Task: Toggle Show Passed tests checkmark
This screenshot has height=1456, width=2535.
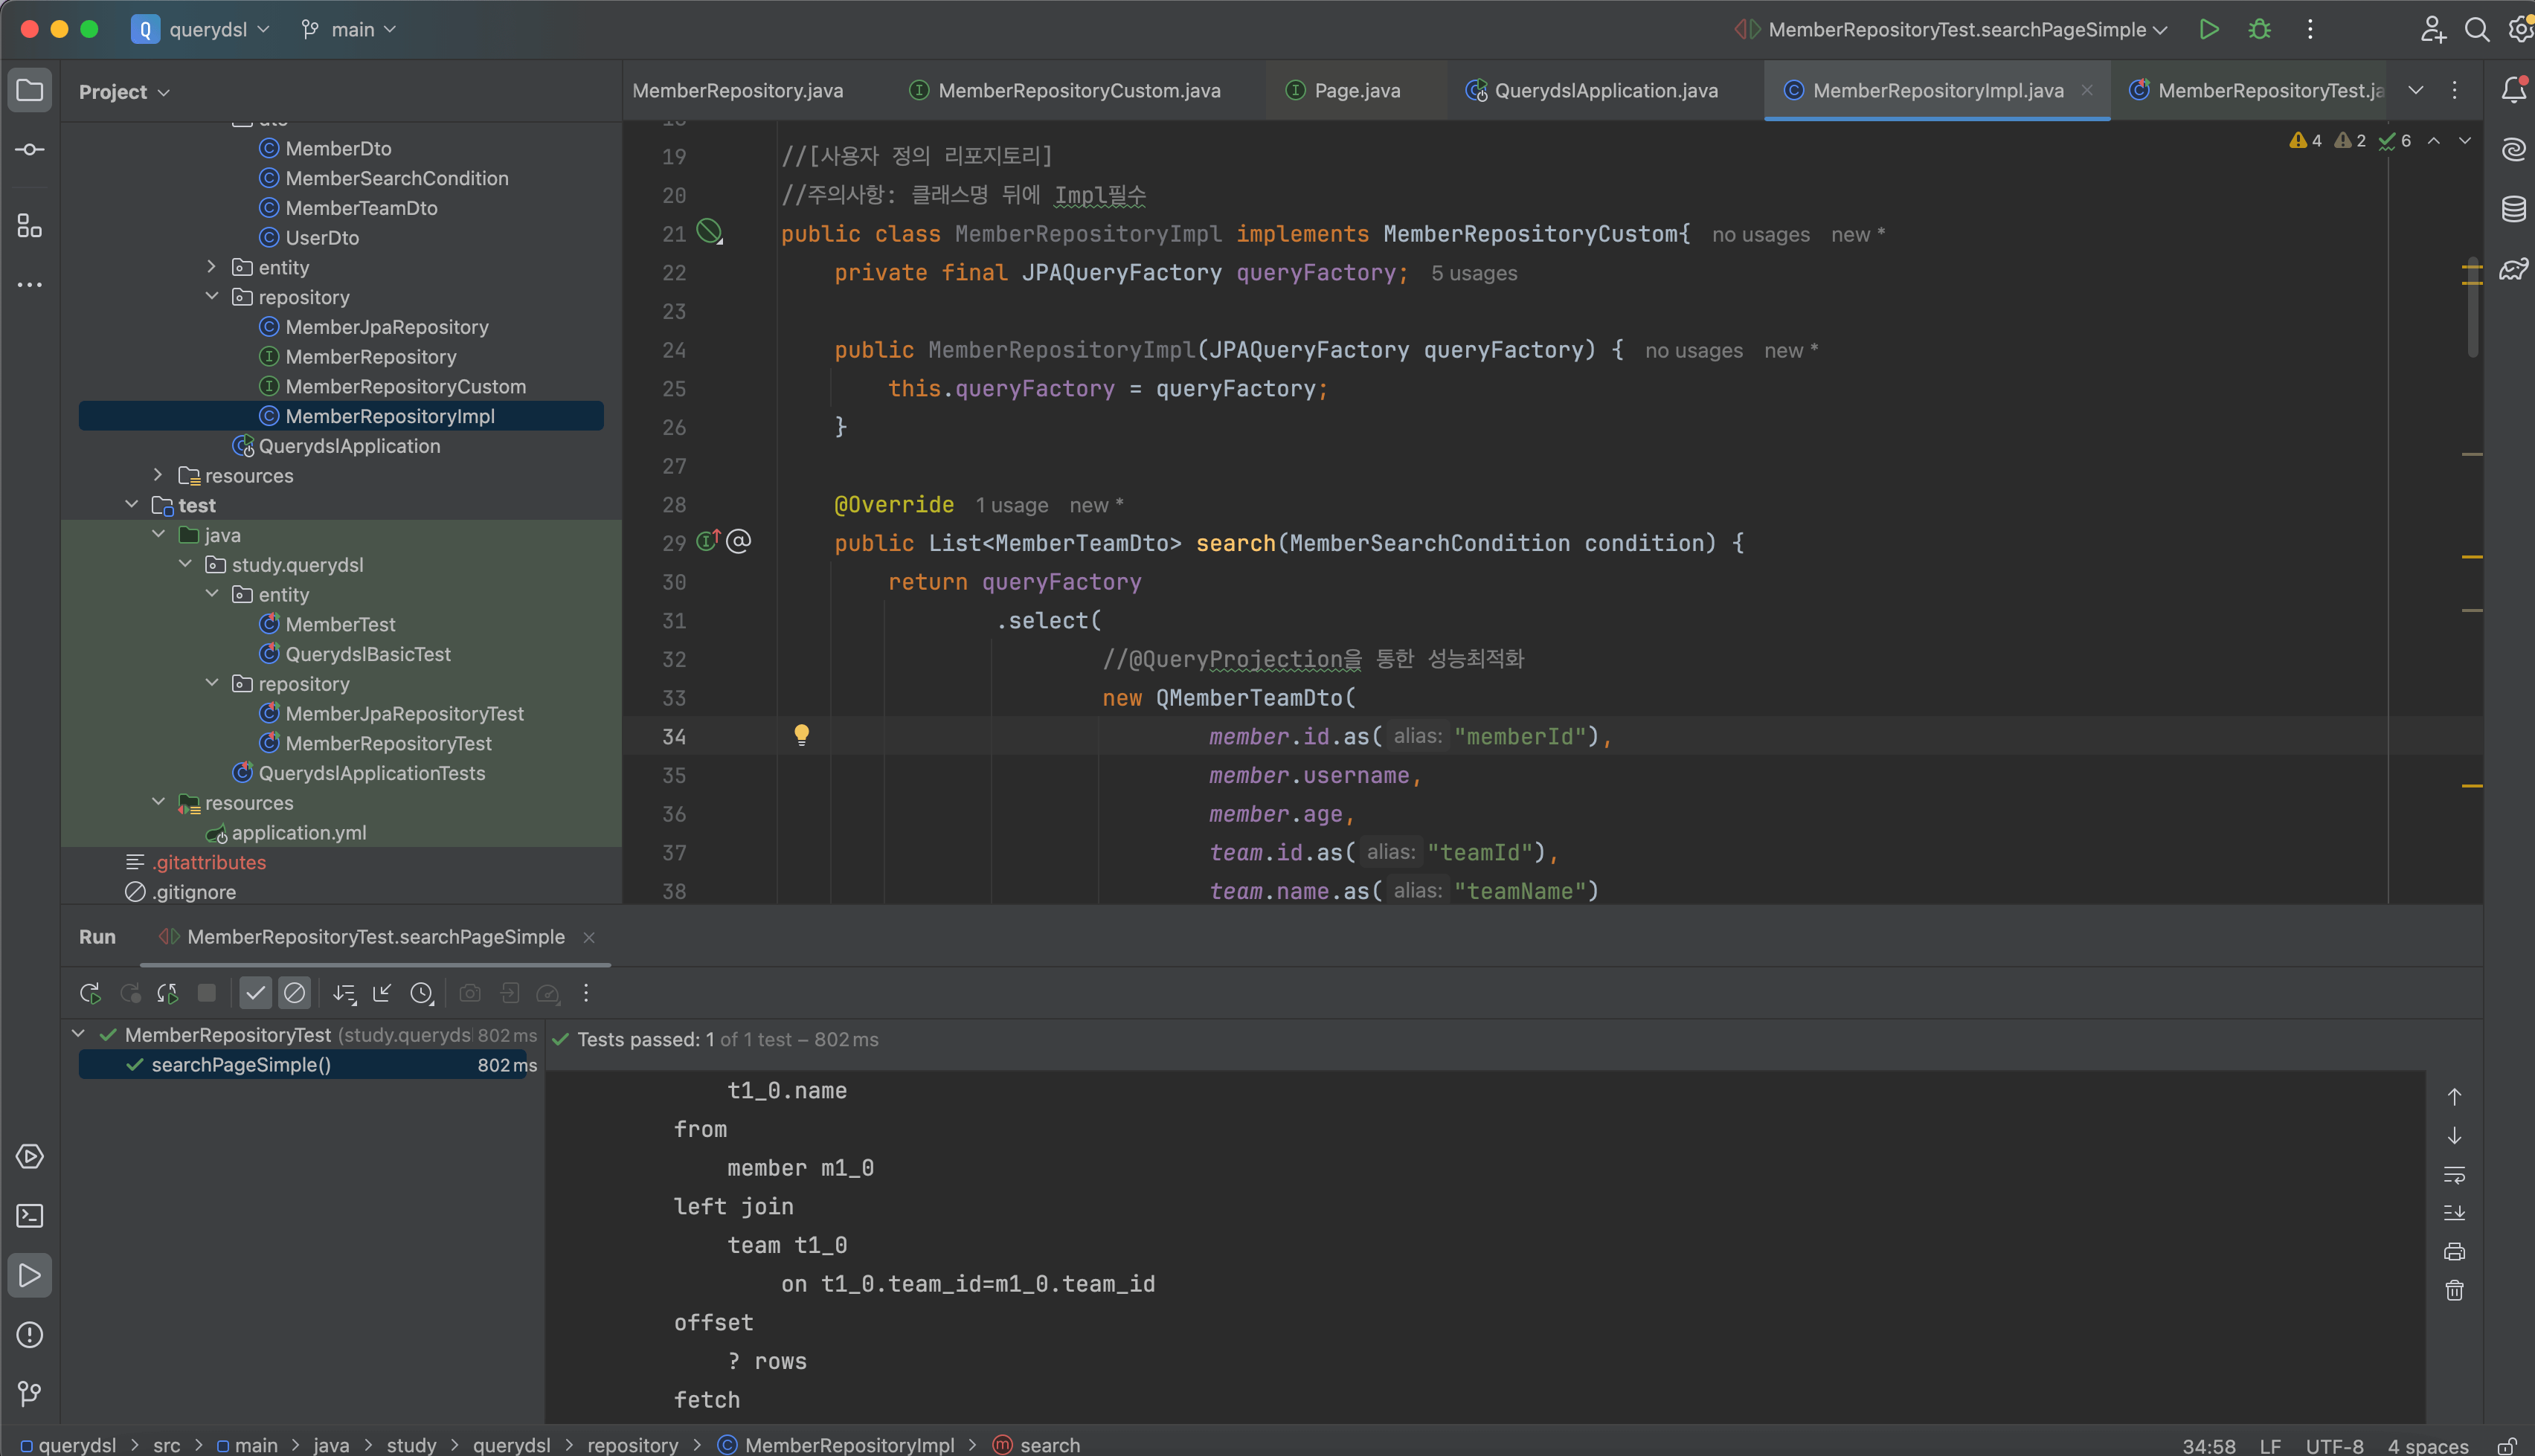Action: tap(256, 993)
